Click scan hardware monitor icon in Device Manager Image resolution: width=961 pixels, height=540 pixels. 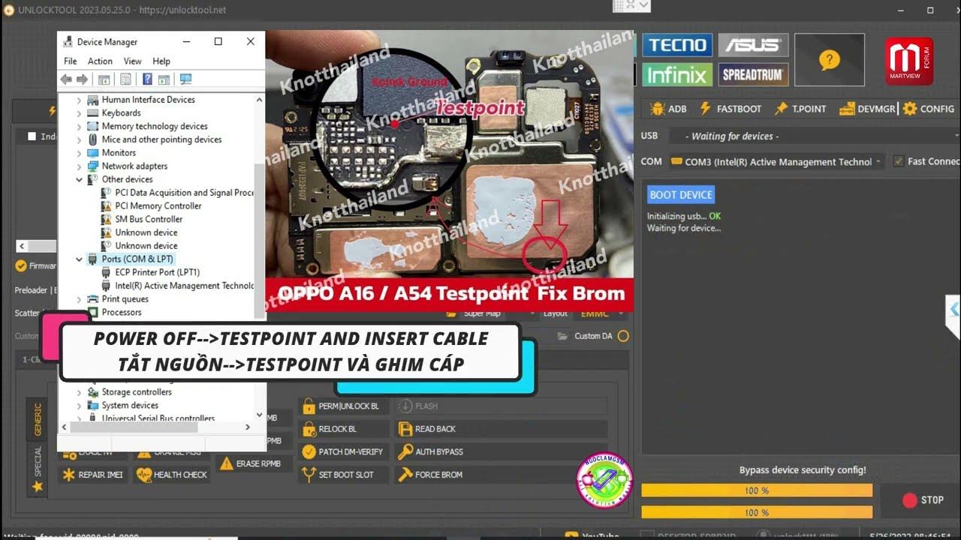(x=185, y=79)
